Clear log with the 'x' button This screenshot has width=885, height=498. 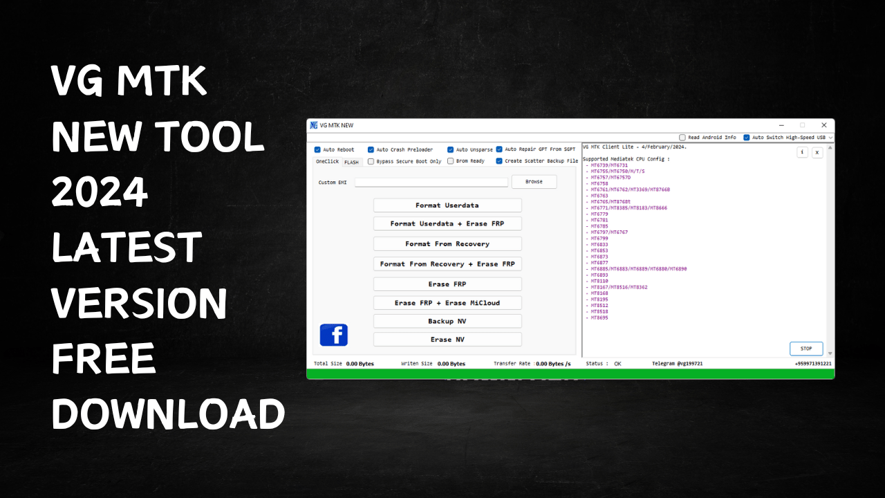[x=817, y=152]
